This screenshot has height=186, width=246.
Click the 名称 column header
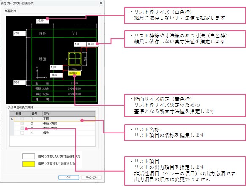[69, 114]
